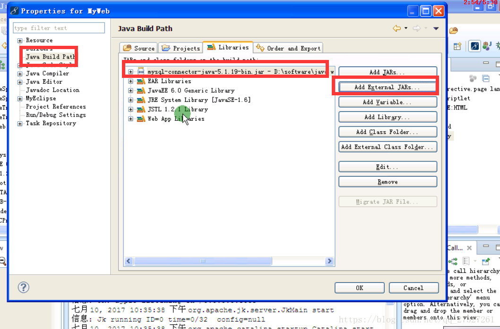The image size is (500, 329).
Task: Open the preferences page view menu arrow
Action: [436, 28]
